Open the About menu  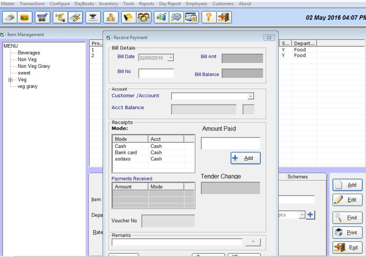(245, 4)
